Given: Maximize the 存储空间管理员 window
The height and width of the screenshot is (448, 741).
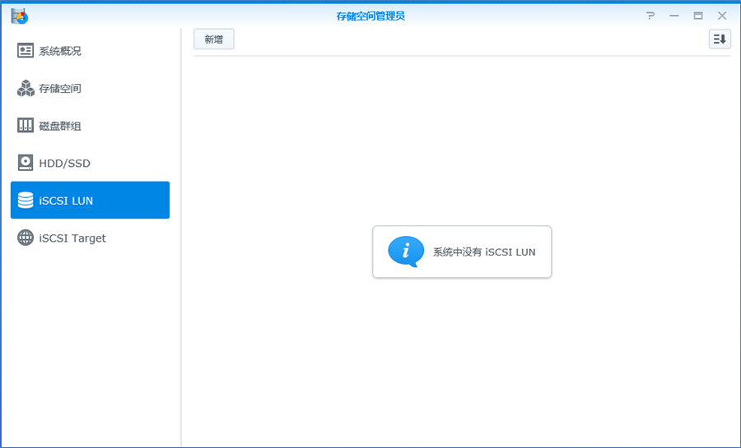Looking at the screenshot, I should pyautogui.click(x=698, y=16).
